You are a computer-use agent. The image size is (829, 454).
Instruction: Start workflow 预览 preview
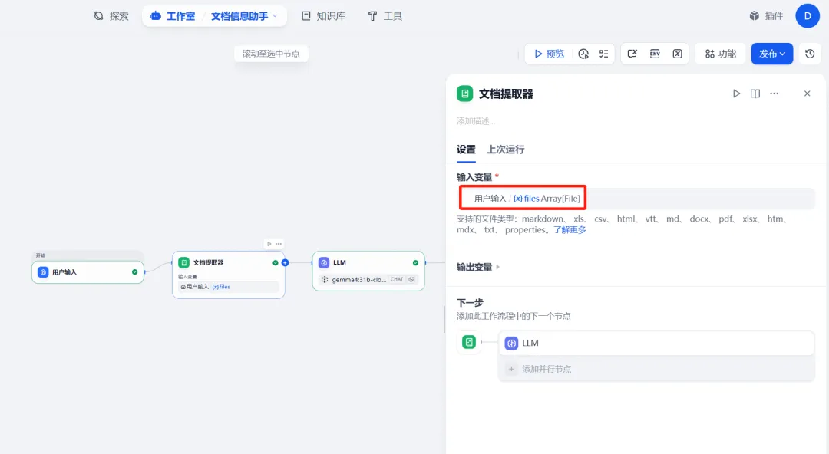[549, 54]
